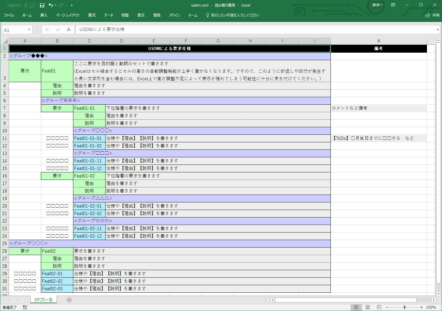Open the ホーム ribbon tab
Viewport: 442px width, 311px height.
click(27, 15)
